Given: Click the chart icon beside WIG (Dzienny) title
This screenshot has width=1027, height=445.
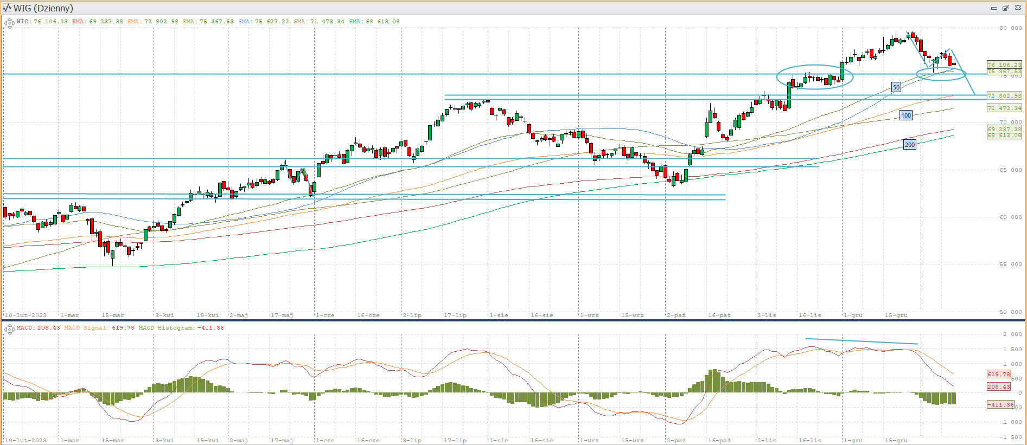Looking at the screenshot, I should coord(7,8).
